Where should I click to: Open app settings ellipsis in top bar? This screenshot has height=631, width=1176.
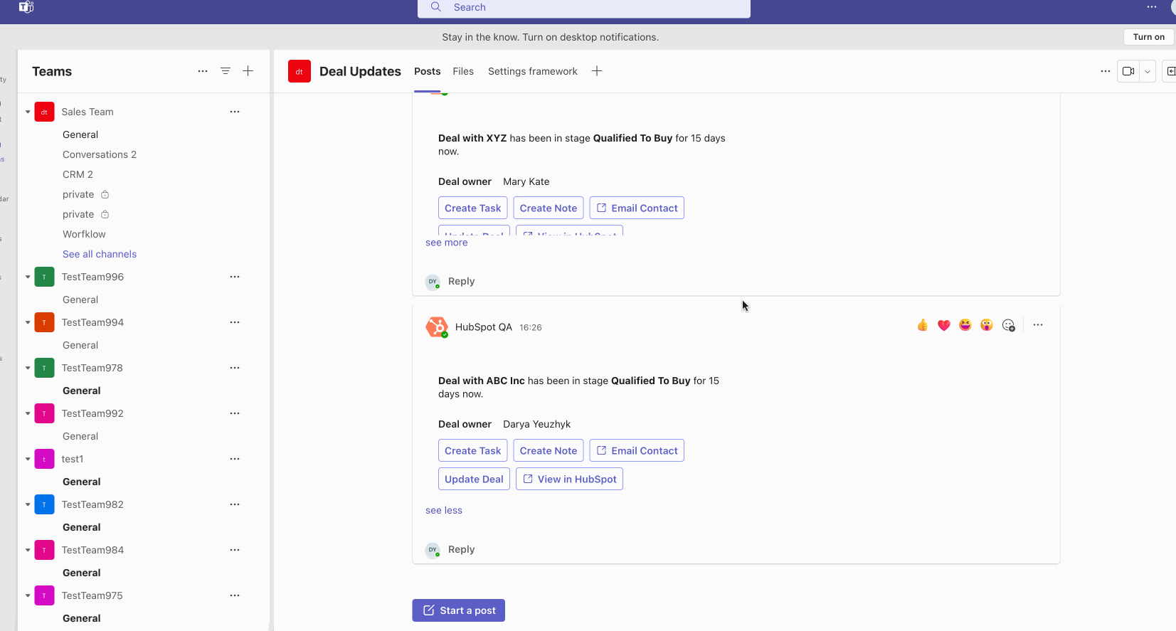[x=1152, y=7]
